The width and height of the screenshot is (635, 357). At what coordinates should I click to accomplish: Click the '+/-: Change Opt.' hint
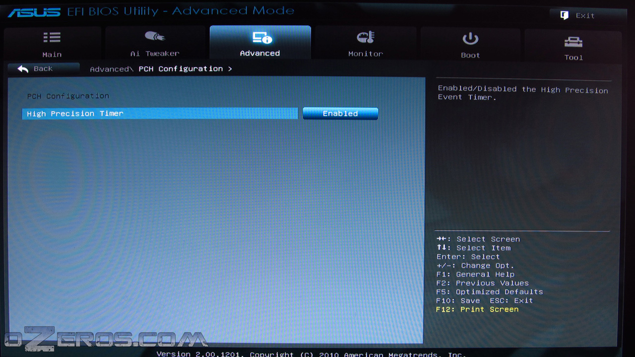(x=475, y=266)
